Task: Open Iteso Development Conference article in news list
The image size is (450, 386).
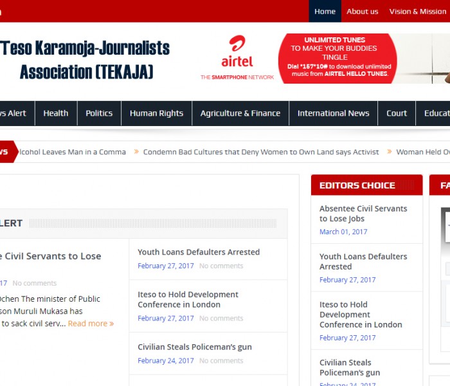Action: click(188, 300)
